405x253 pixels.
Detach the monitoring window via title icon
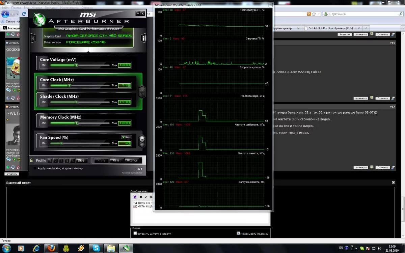(270, 5)
